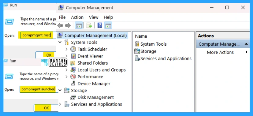Select Computer Management (Local) root node
This screenshot has height=116, width=253.
pos(96,36)
